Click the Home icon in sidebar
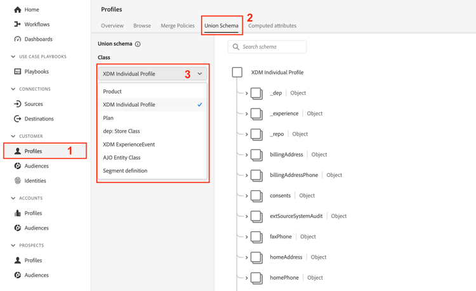The width and height of the screenshot is (476, 291). point(18,10)
